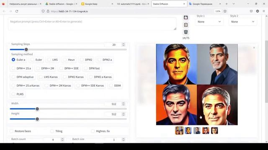Select the DPM fast sampling method
This screenshot has height=150, width=268.
(92, 68)
